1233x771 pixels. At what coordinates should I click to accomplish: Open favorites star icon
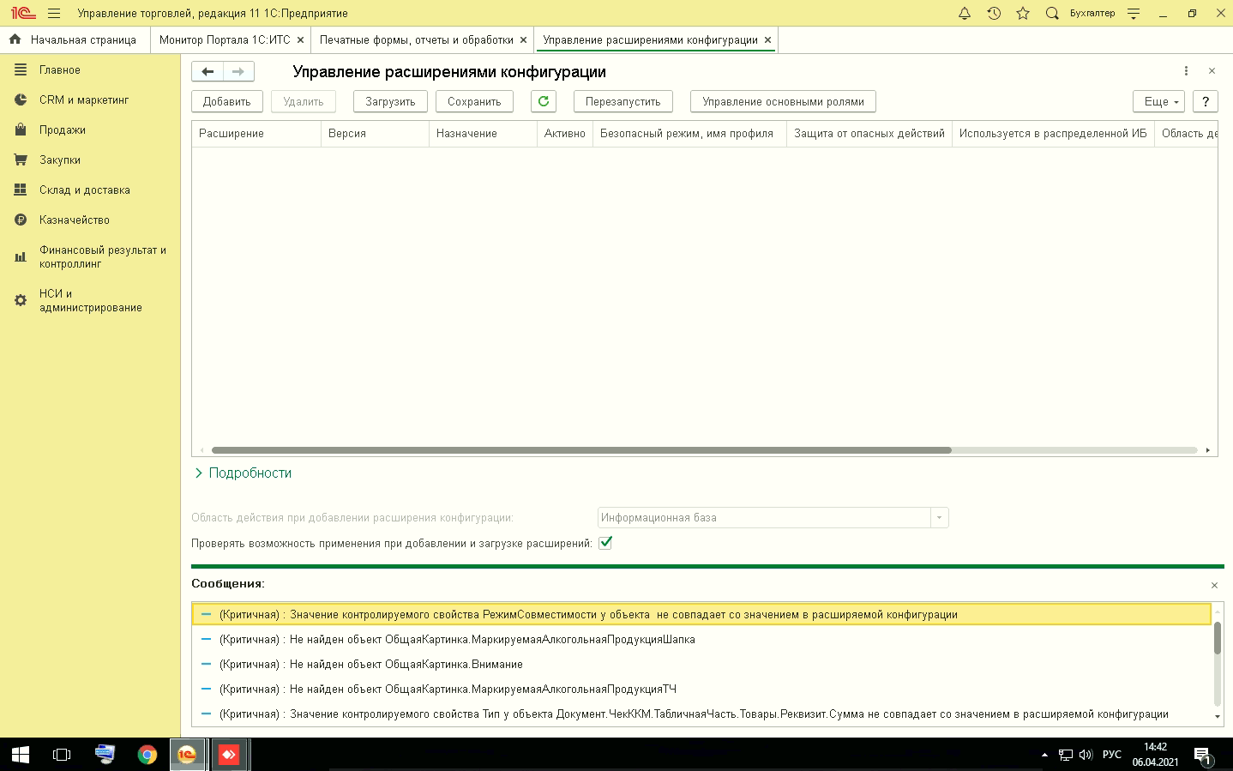point(1023,14)
